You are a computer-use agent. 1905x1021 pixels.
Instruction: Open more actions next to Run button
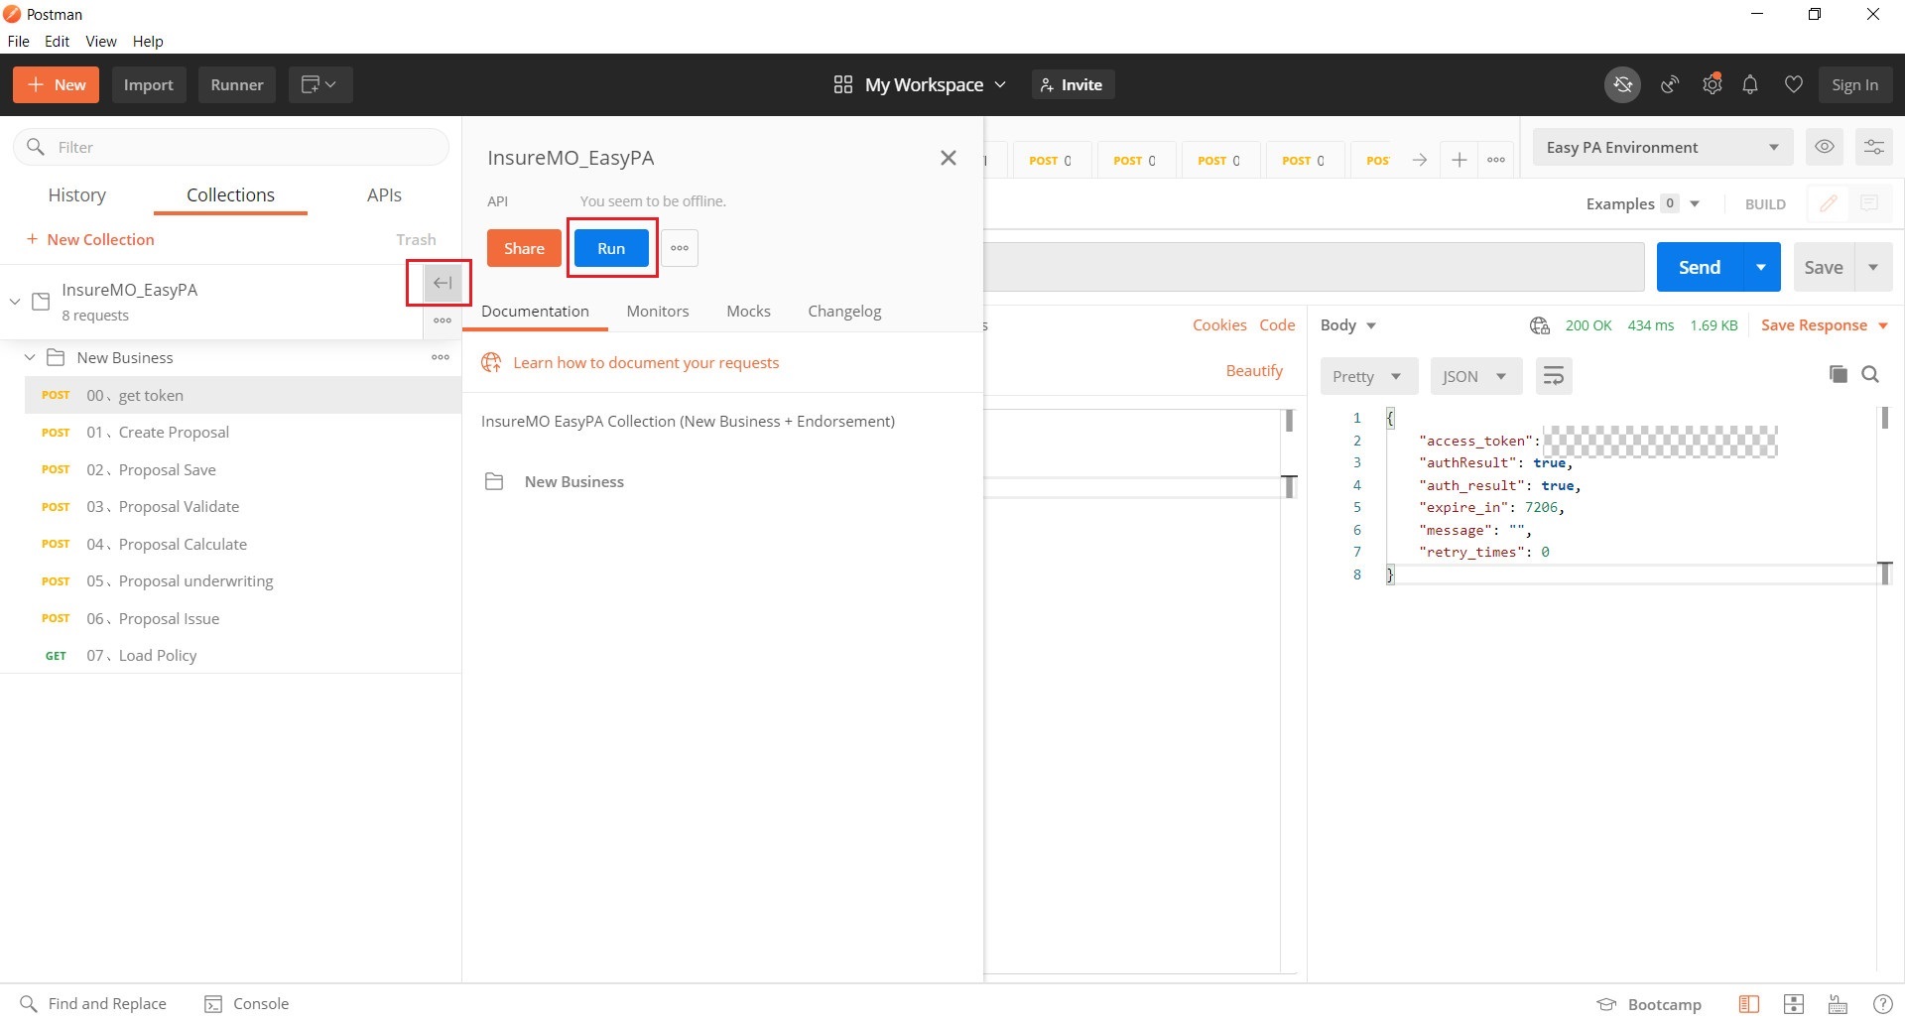click(680, 248)
